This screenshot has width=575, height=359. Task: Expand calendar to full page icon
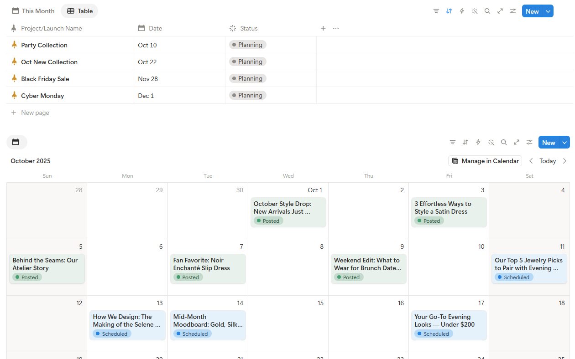point(517,142)
